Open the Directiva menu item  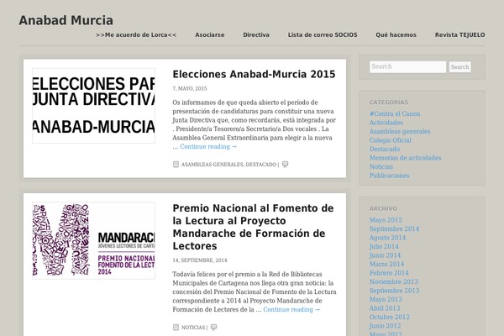[x=256, y=34]
